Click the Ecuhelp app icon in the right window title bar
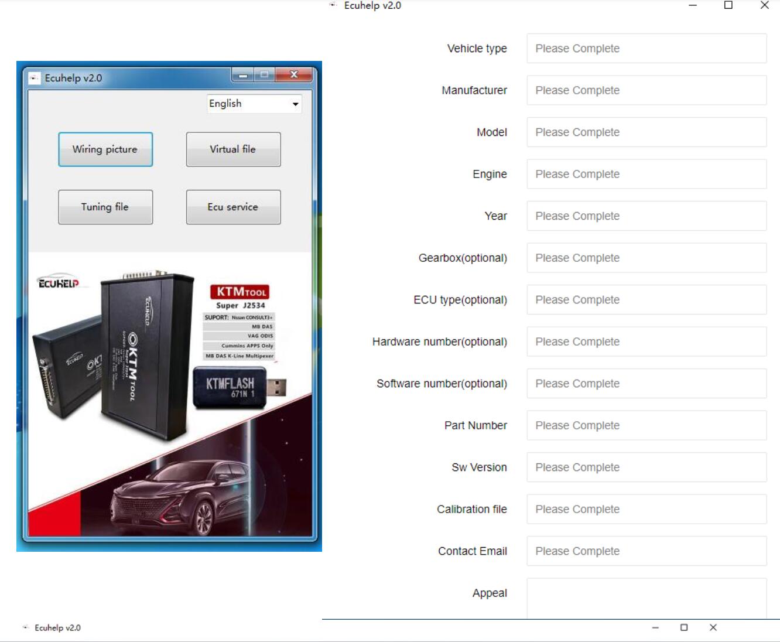The image size is (780, 642). point(332,5)
